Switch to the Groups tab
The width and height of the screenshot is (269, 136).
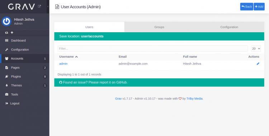(x=159, y=27)
